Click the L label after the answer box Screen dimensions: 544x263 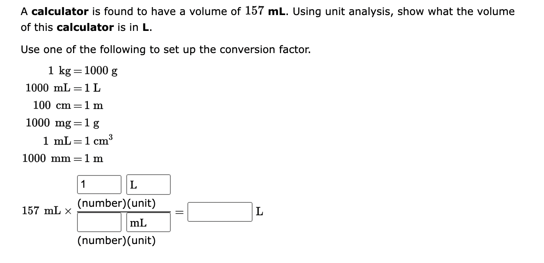(x=260, y=212)
